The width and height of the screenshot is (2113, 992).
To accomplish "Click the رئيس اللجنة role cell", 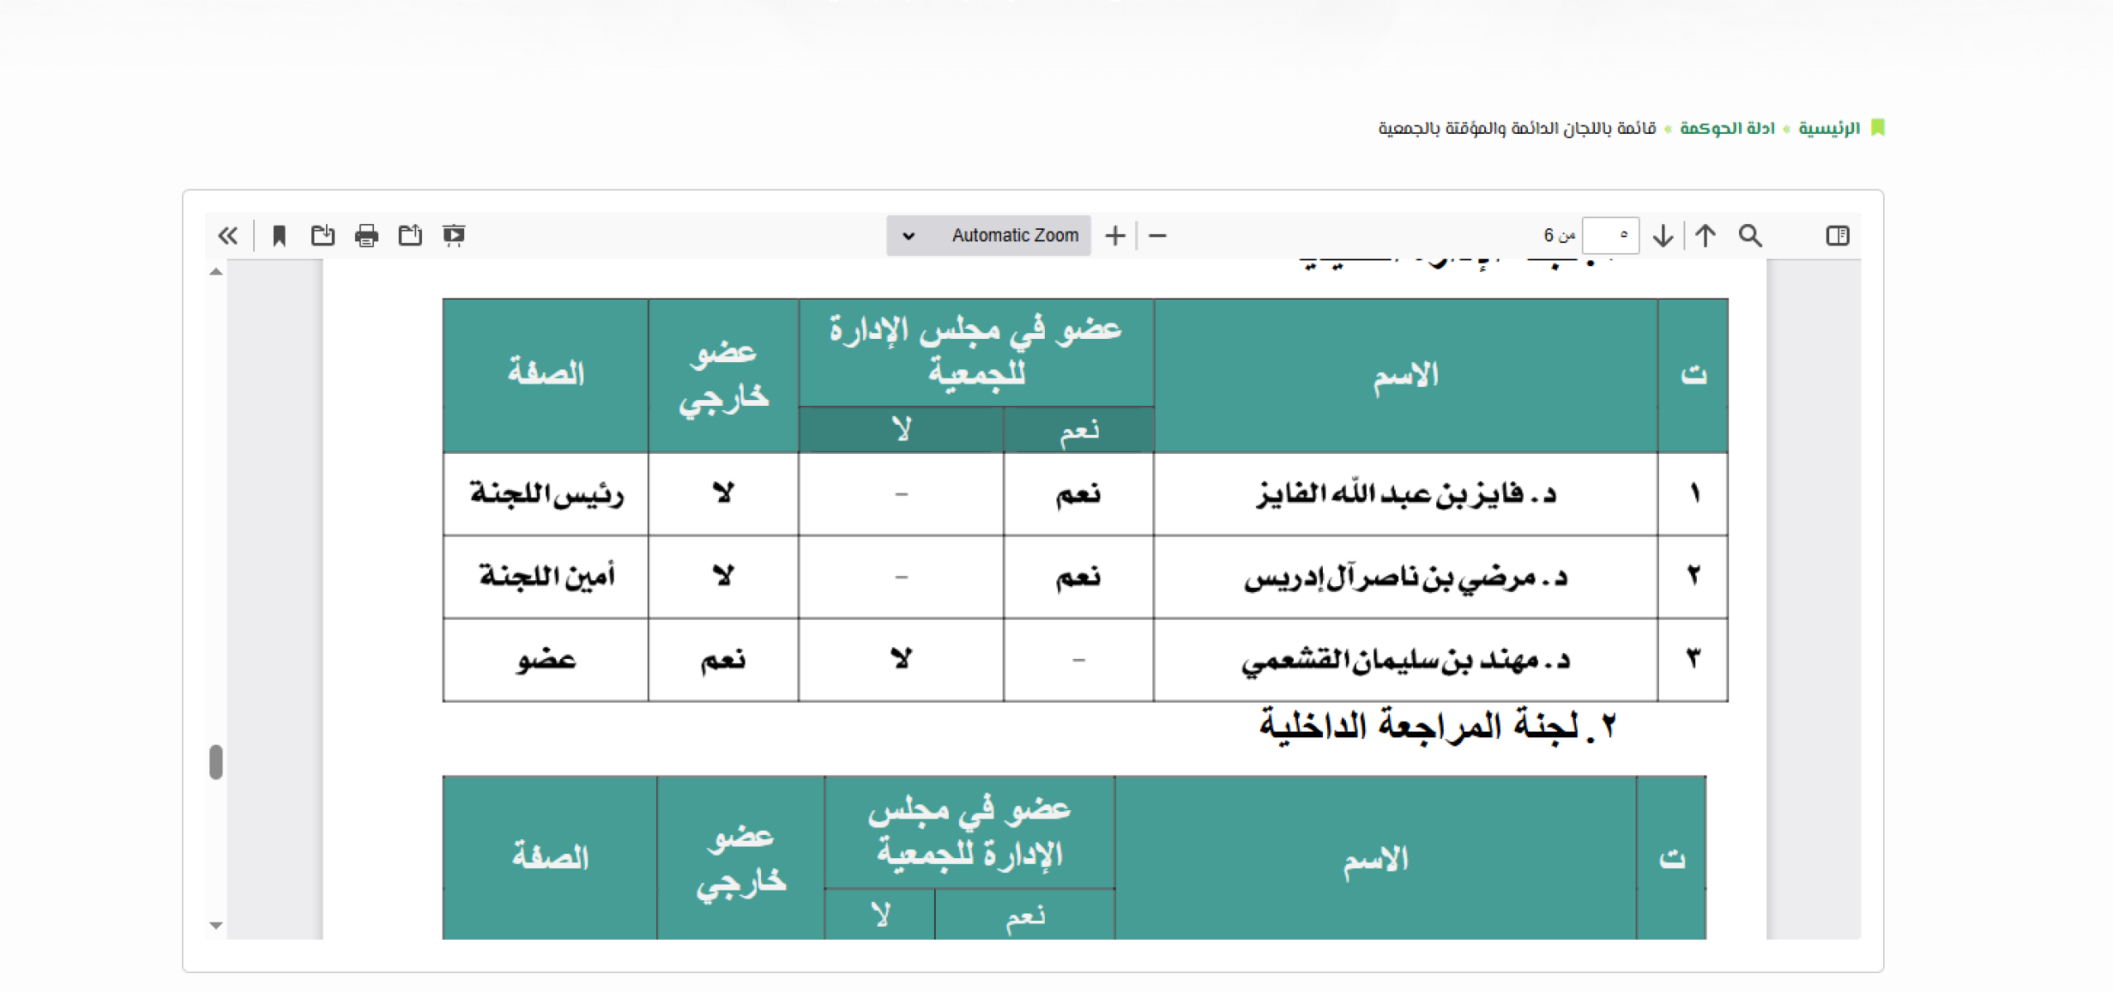I will [x=546, y=494].
